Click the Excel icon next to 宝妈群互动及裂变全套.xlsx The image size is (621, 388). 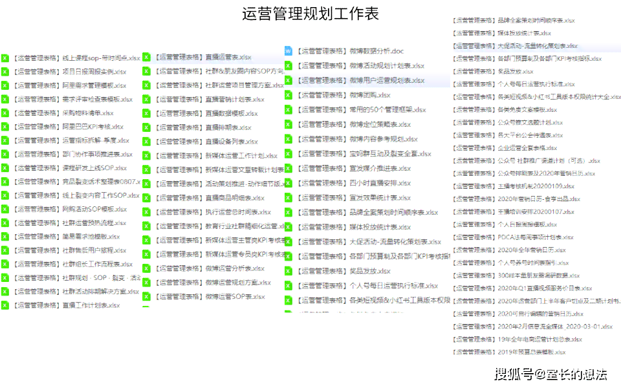click(x=289, y=154)
